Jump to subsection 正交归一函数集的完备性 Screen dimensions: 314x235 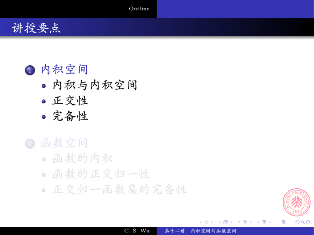pos(120,189)
